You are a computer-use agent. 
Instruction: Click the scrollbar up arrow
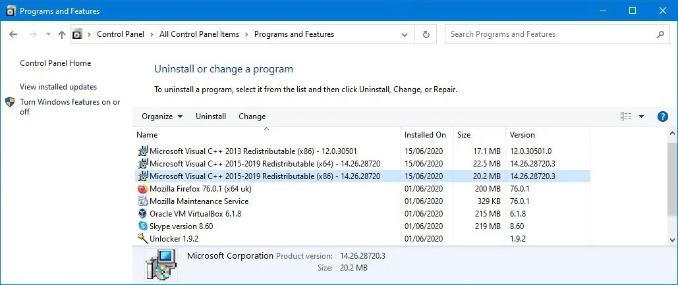[672, 133]
